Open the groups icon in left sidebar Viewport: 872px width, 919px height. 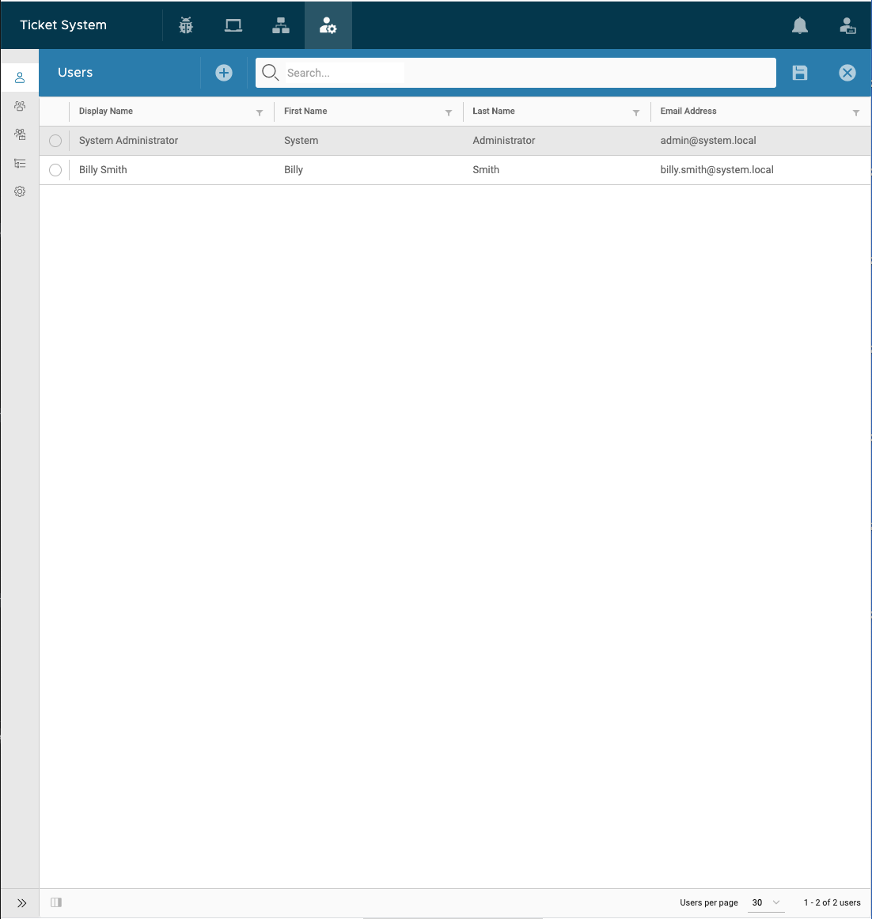click(x=20, y=106)
